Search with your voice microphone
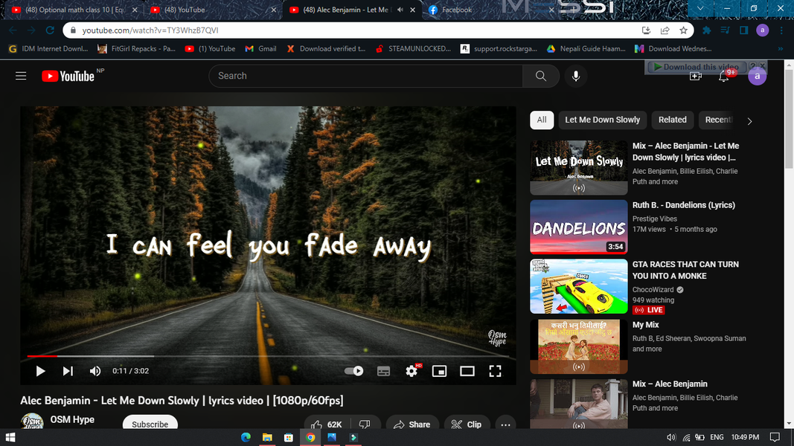The height and width of the screenshot is (446, 794). (576, 76)
